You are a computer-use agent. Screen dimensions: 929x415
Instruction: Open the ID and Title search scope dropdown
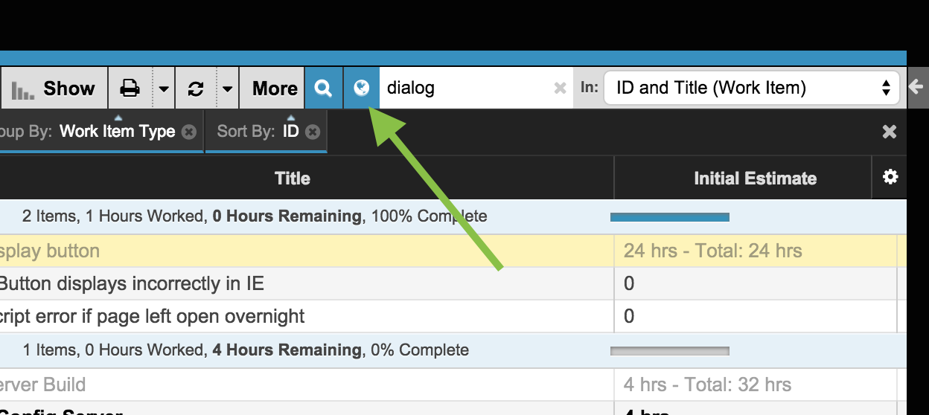(751, 88)
